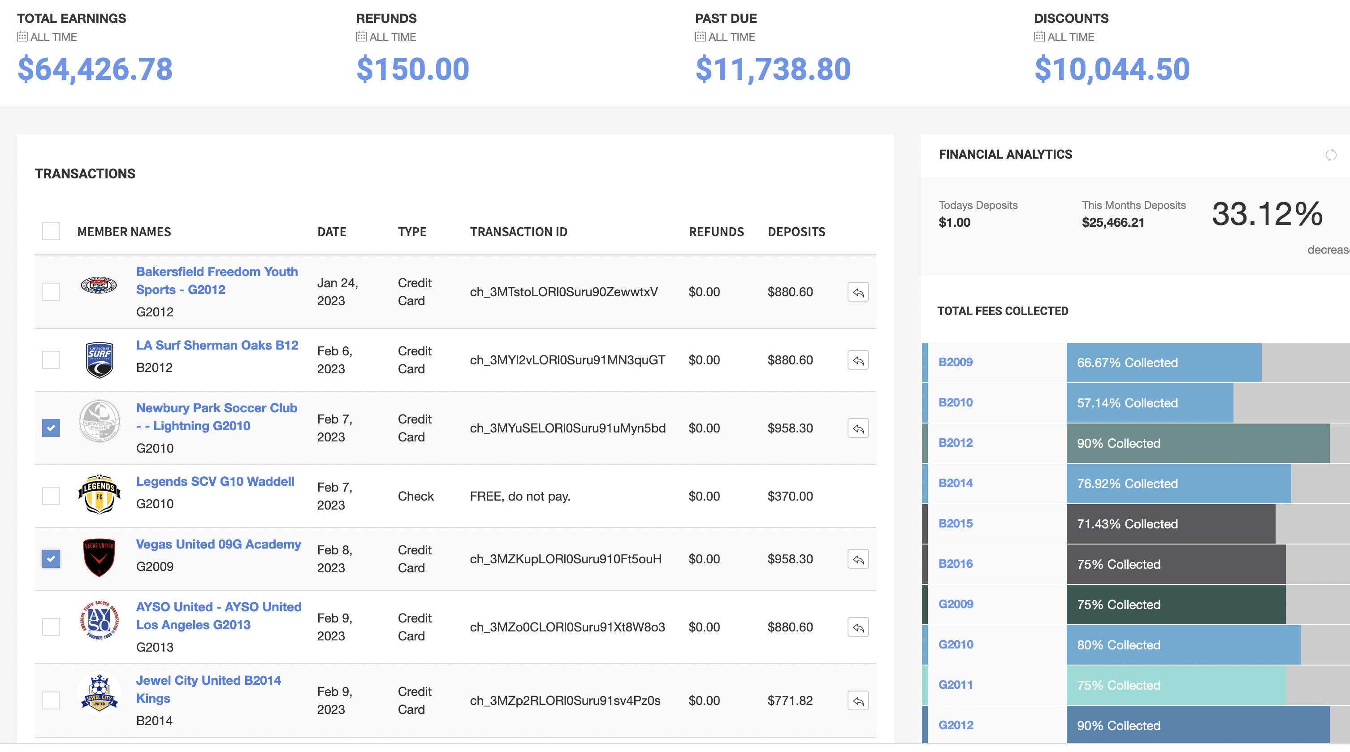
Task: Uncheck the Newbury Park Soccer Club row
Action: (51, 428)
